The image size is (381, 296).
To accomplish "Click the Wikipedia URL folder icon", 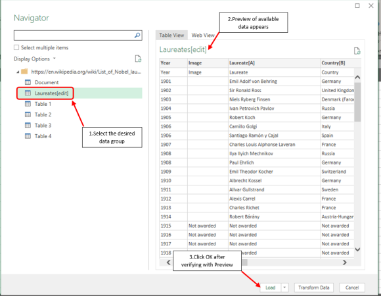I will click(24, 72).
